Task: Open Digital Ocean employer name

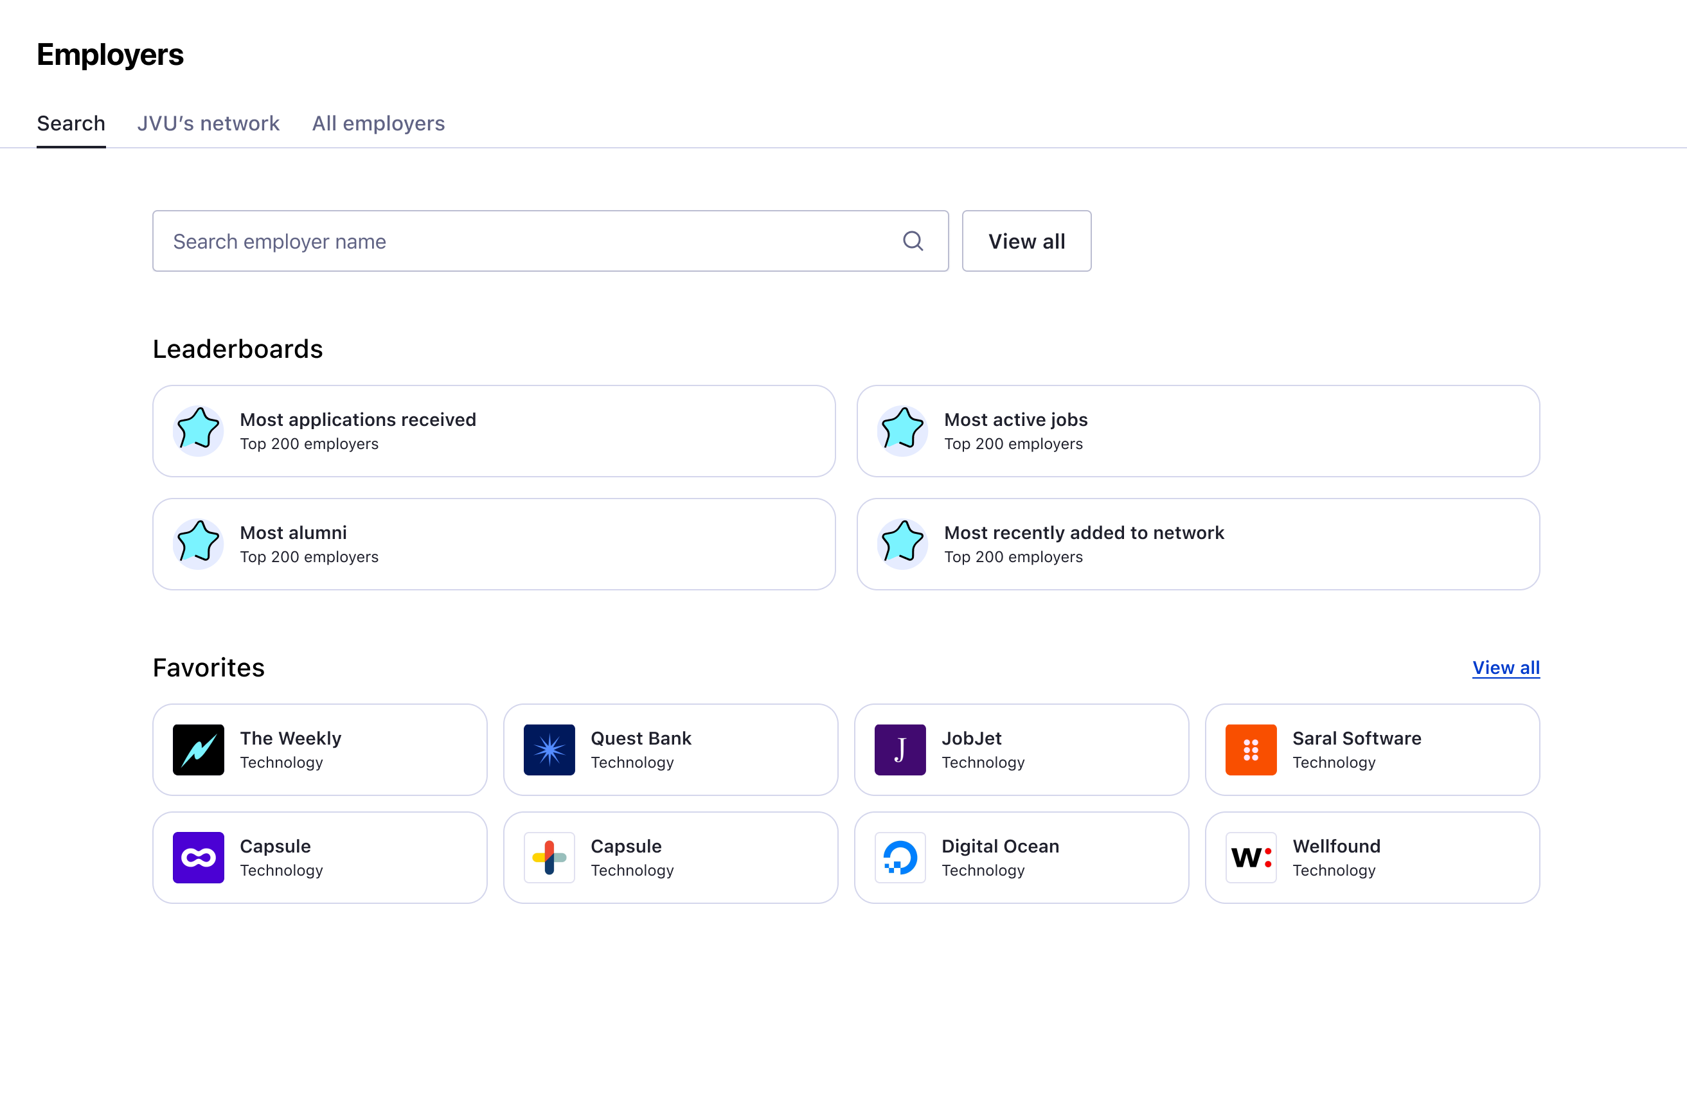Action: 1000,846
